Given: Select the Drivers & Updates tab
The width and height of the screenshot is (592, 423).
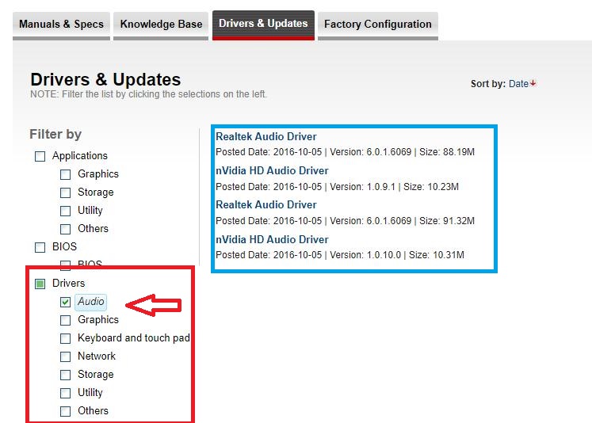Looking at the screenshot, I should [x=263, y=24].
